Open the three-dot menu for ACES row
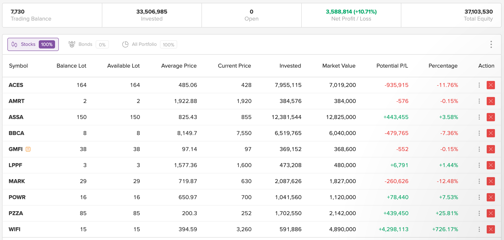The width and height of the screenshot is (504, 240). point(479,85)
